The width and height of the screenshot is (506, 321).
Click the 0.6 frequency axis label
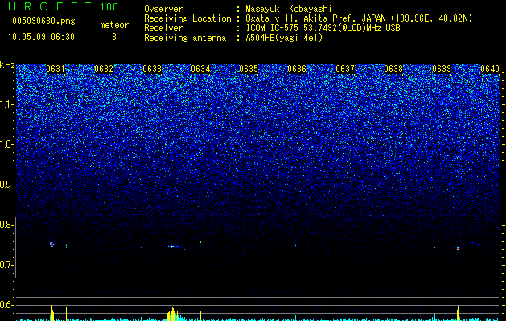[7, 305]
